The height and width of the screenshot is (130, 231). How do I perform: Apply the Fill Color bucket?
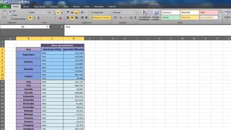pos(55,18)
